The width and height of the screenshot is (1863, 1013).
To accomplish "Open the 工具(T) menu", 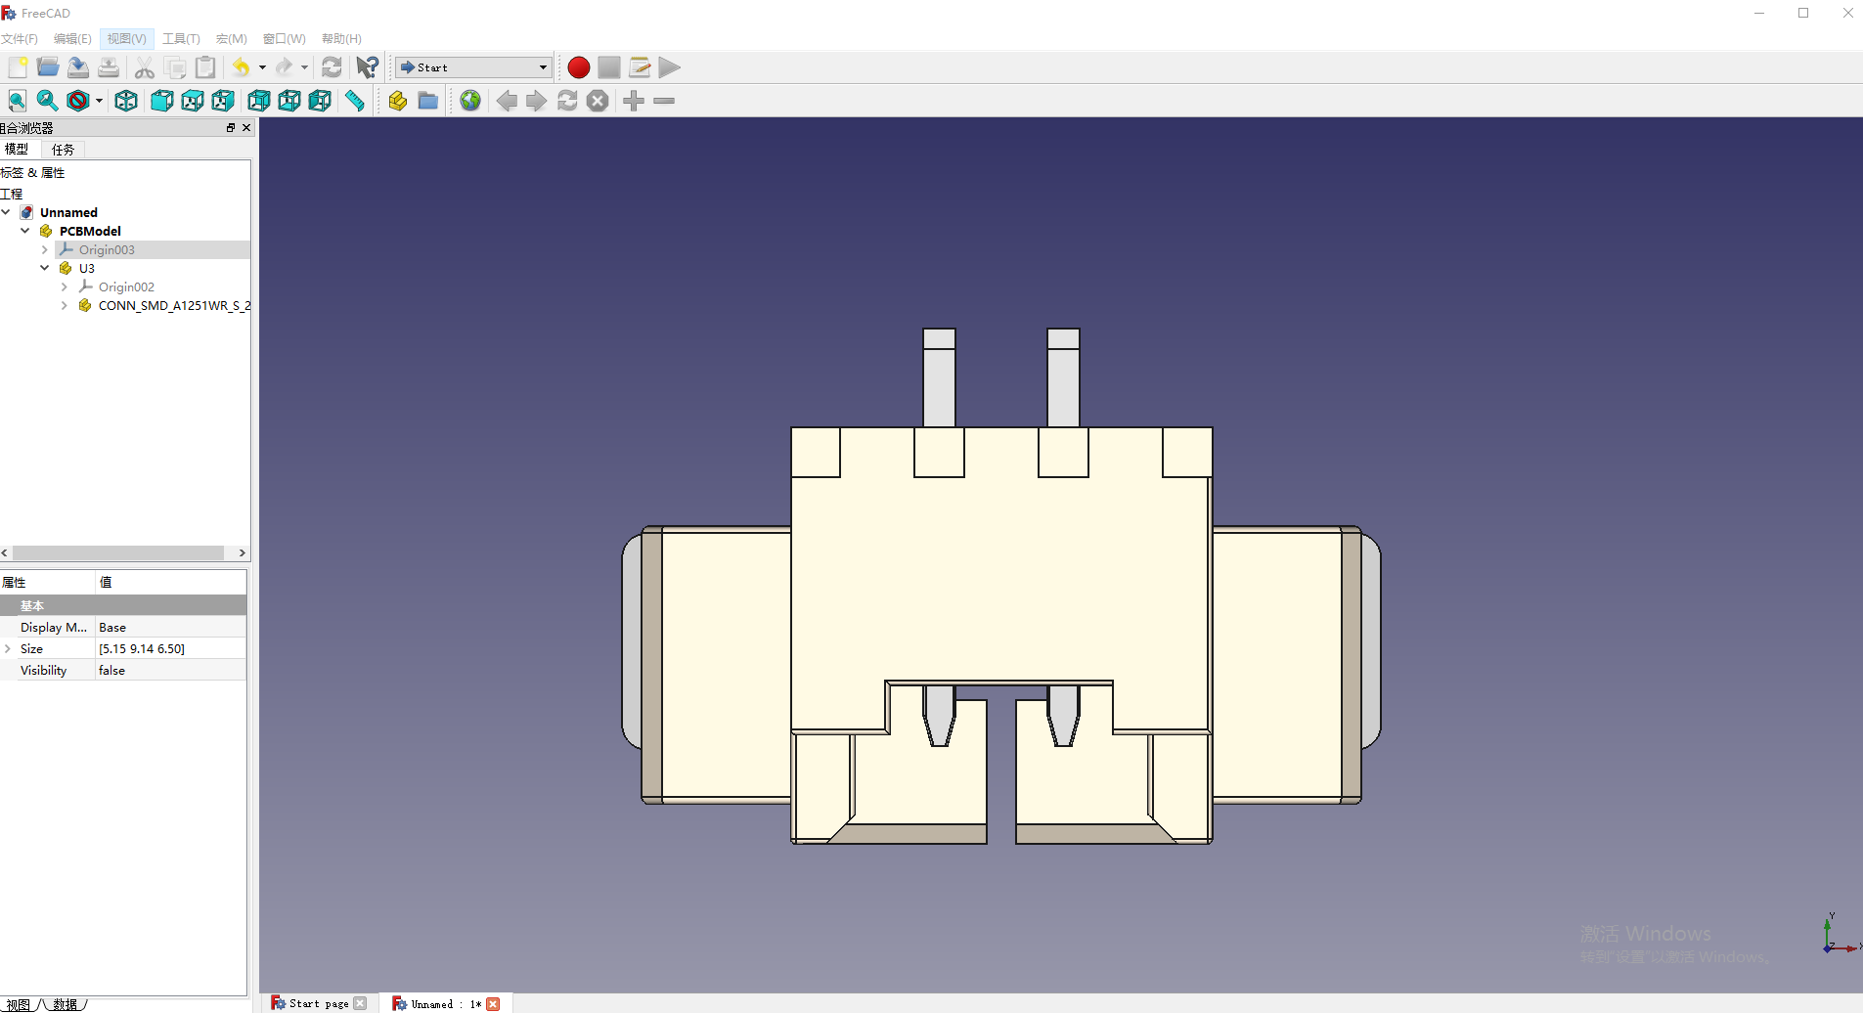I will point(181,39).
